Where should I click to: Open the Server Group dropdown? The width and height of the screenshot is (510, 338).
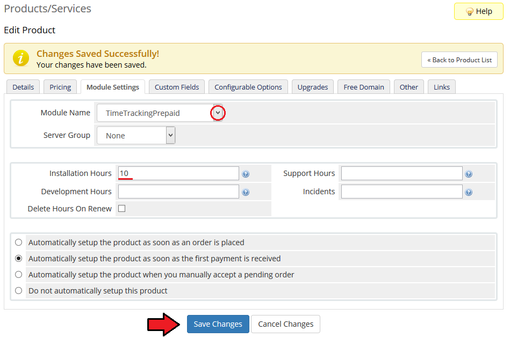coord(136,135)
